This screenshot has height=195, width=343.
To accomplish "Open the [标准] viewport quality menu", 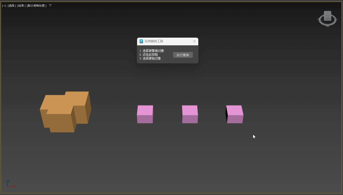I will [21, 6].
